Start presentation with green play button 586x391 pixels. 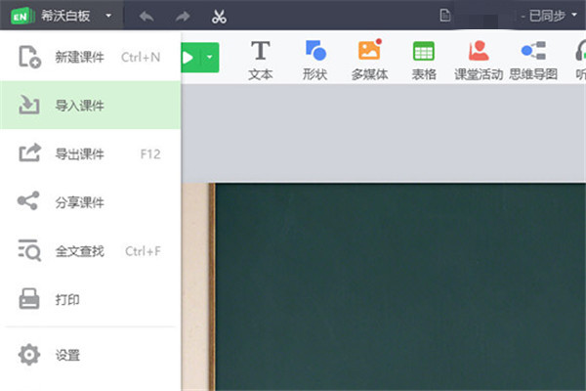pos(189,58)
